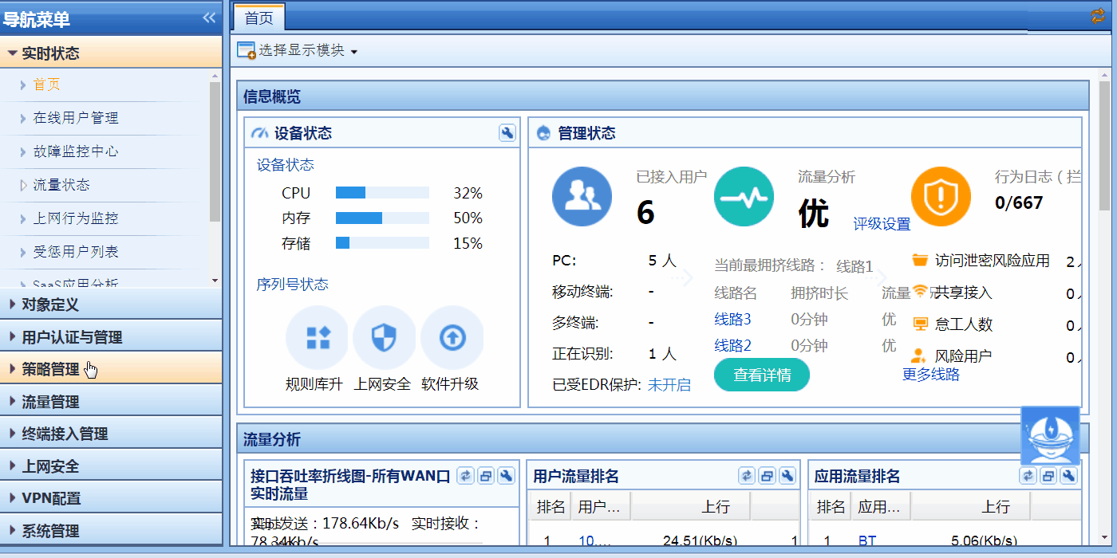Open settings wrench in 设备状态 panel
This screenshot has height=558, width=1117.
(x=507, y=133)
